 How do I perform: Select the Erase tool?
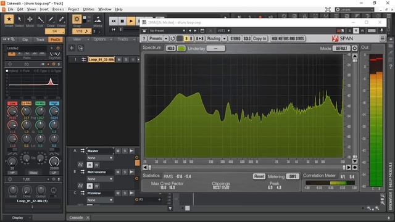point(61,19)
